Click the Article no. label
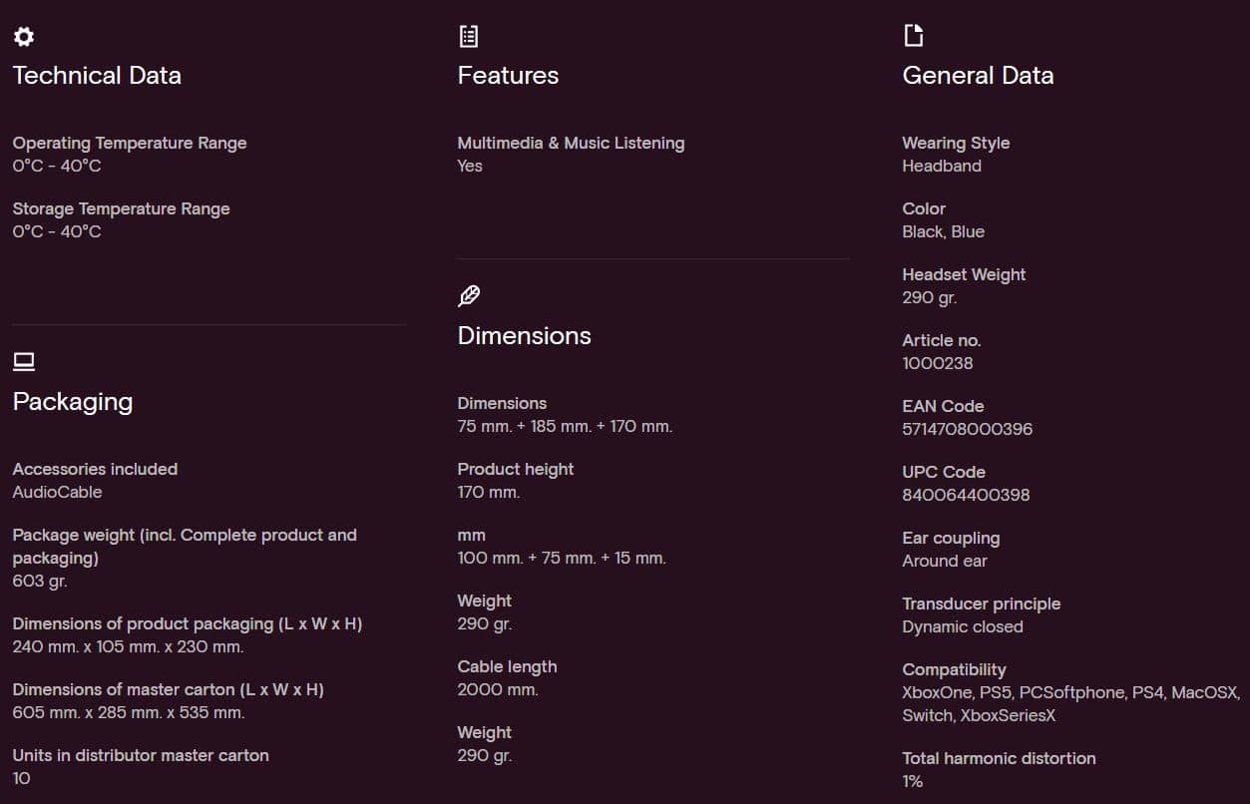Image resolution: width=1250 pixels, height=804 pixels. [942, 340]
